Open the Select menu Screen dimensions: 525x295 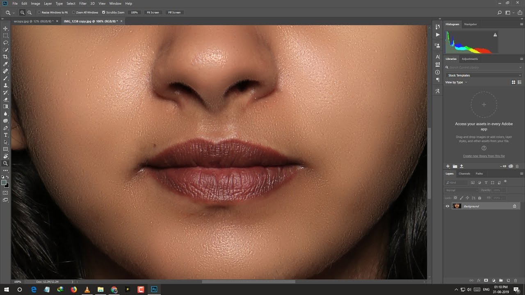click(71, 3)
